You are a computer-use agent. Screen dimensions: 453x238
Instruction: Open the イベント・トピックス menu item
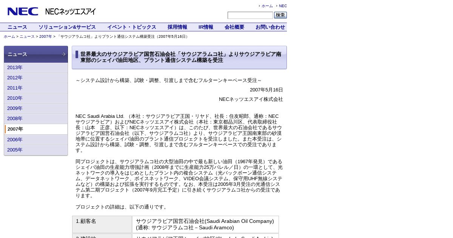pyautogui.click(x=132, y=27)
